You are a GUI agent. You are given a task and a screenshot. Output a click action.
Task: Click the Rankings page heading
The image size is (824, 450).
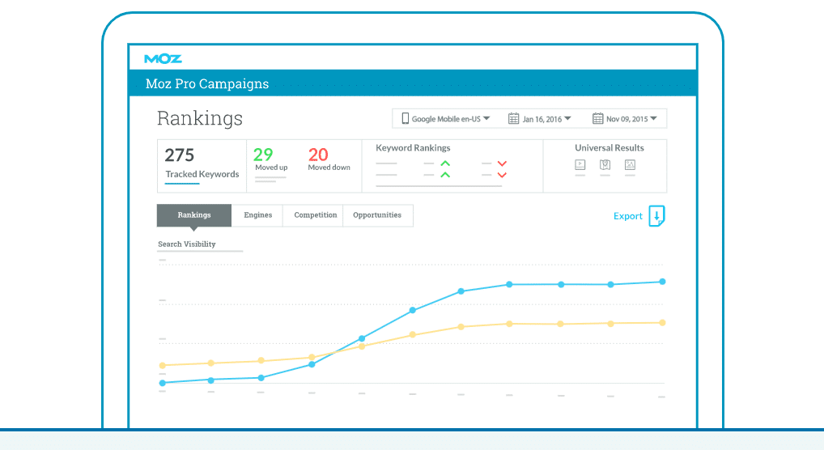(200, 118)
